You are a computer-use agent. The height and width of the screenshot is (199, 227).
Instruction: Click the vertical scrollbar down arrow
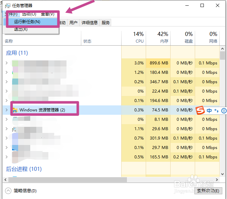point(222,174)
